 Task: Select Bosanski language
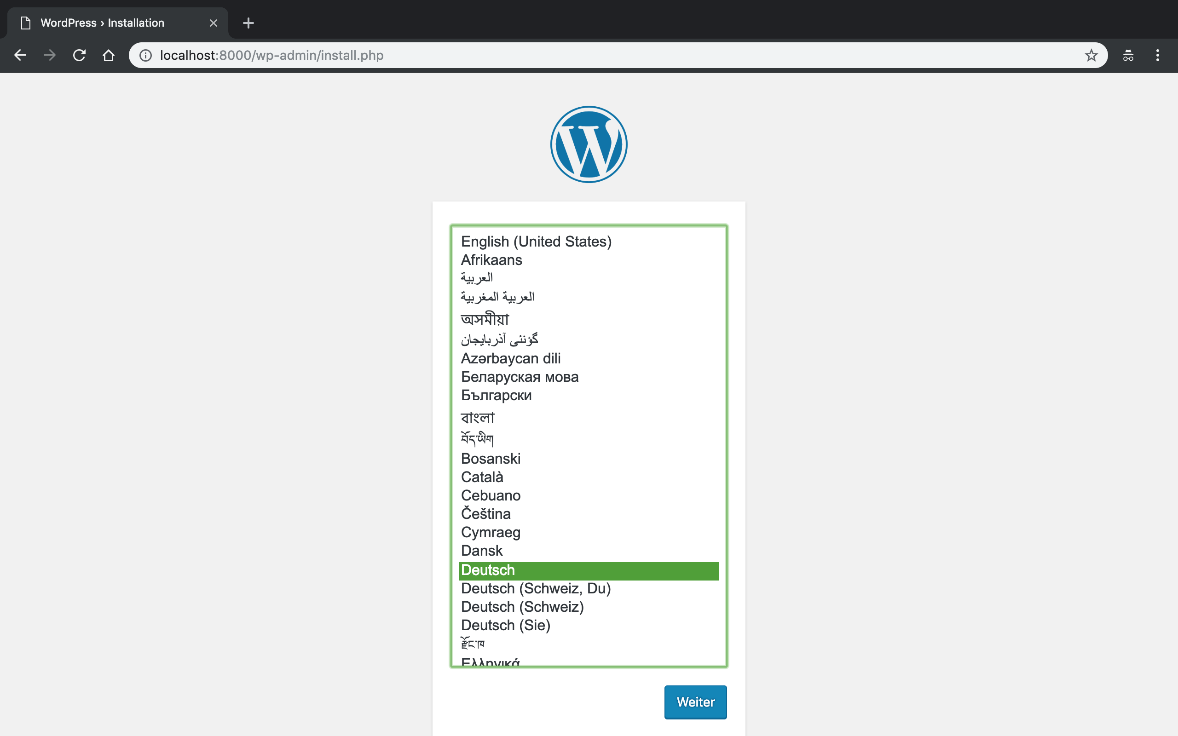coord(589,459)
